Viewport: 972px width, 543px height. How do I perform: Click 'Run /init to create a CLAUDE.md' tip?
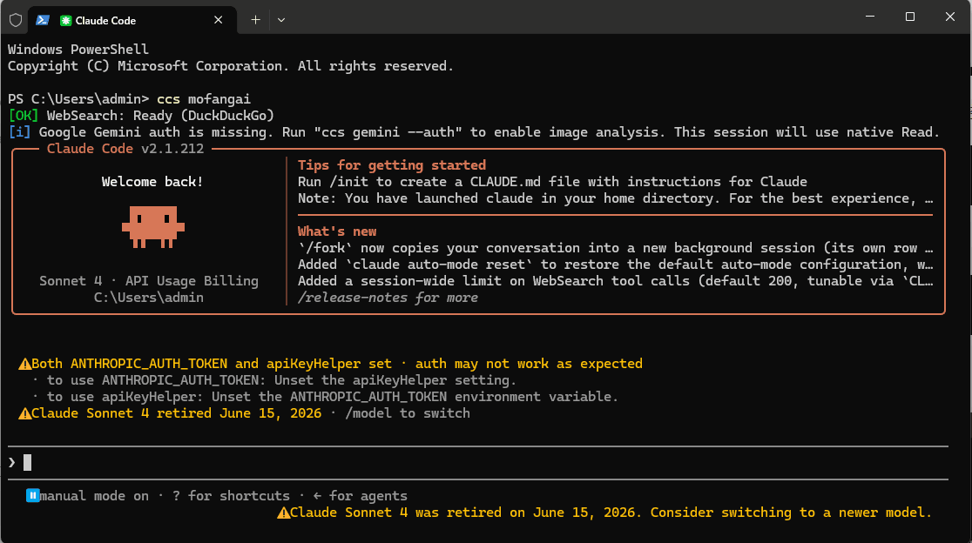(552, 182)
